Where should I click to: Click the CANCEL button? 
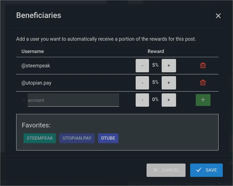click(166, 170)
